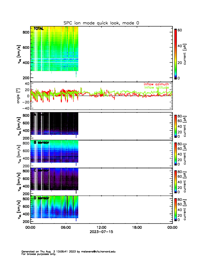Click the 18:00 time axis tick label
Viewport: 203px width, 263px height.
coord(137,227)
